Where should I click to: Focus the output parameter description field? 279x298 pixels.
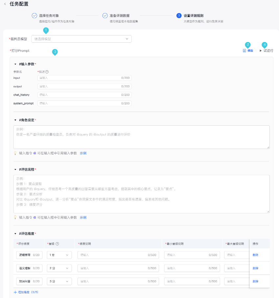(84, 86)
